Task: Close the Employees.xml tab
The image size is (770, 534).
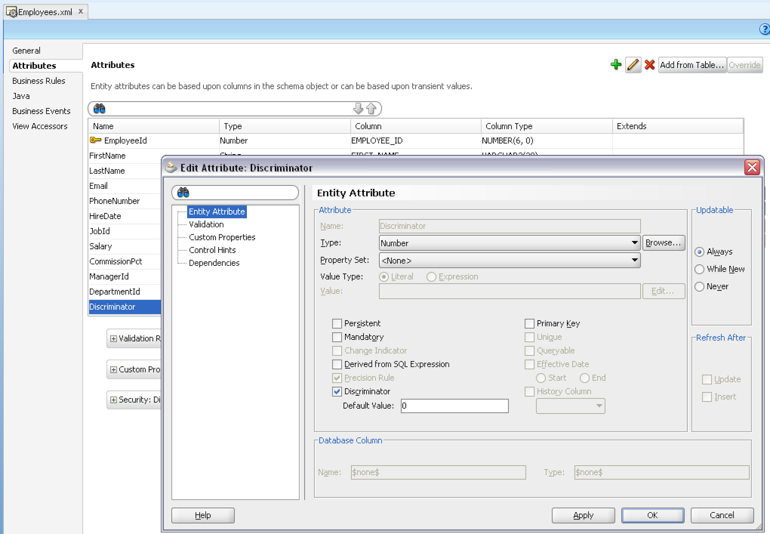Action: (x=81, y=11)
